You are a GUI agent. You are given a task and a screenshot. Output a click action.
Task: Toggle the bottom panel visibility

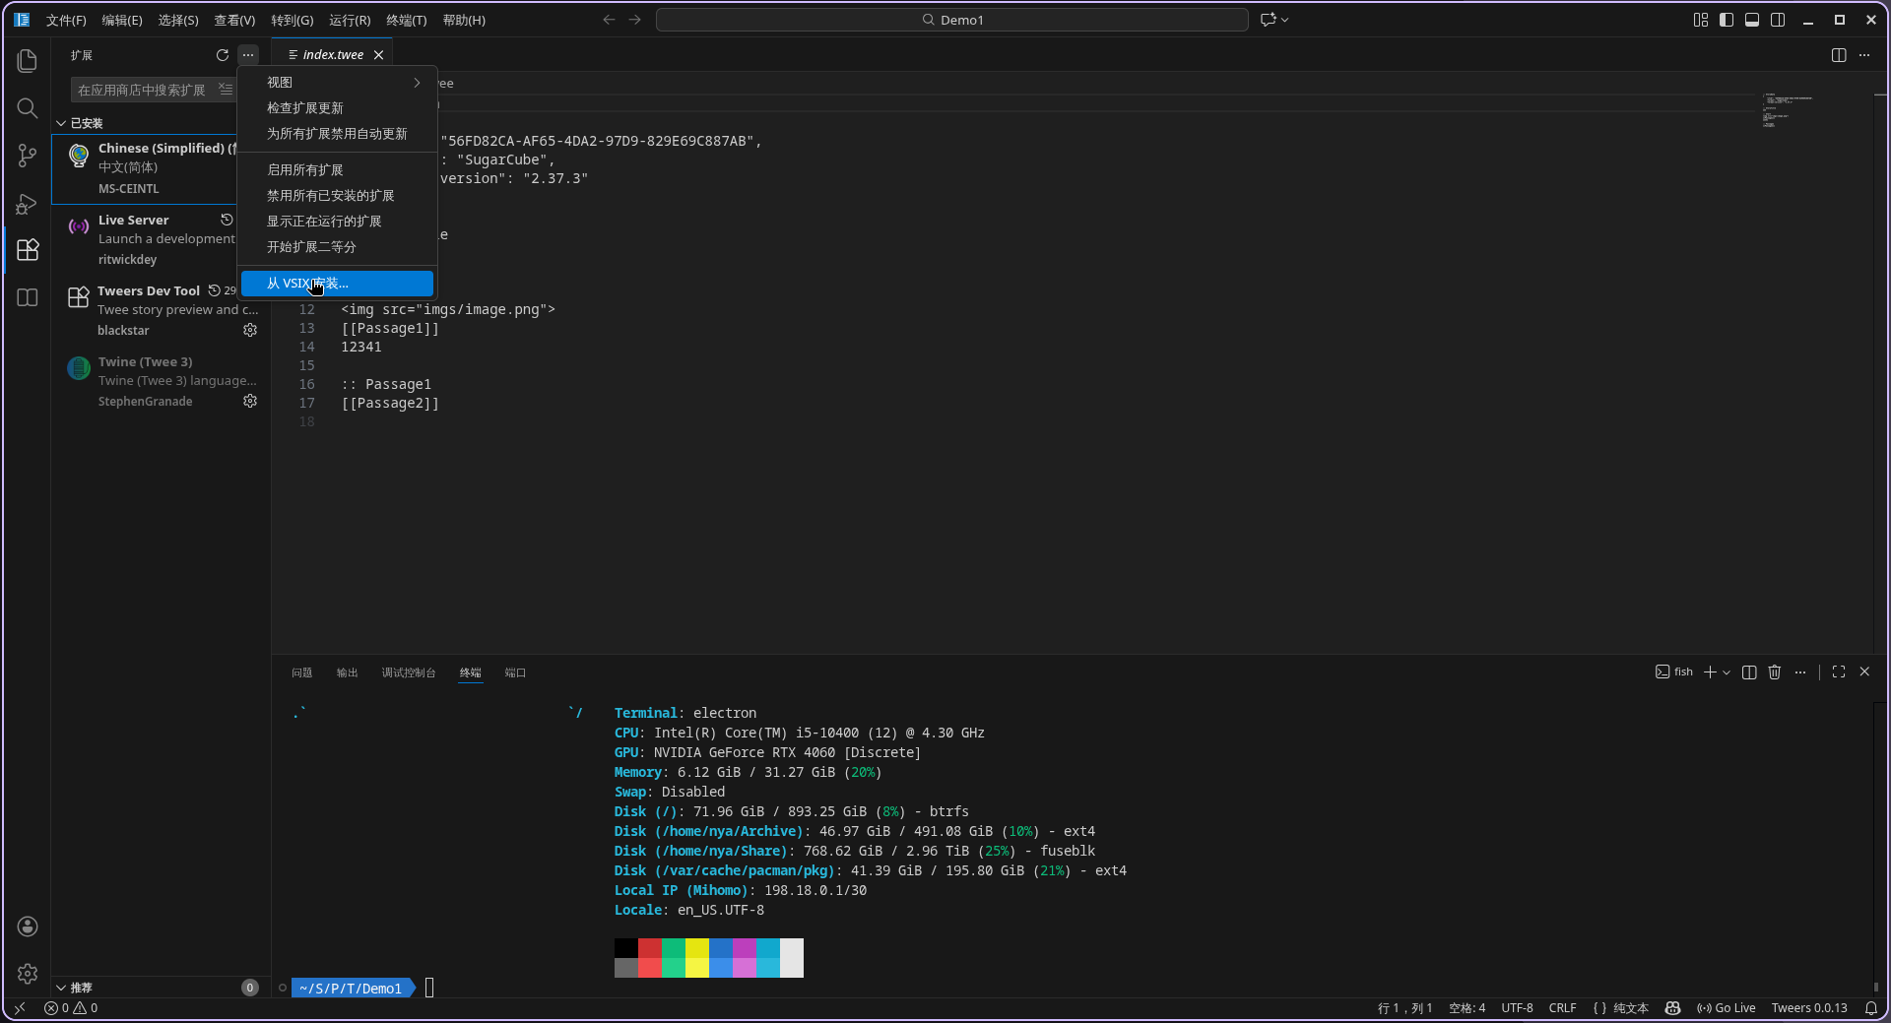click(x=1752, y=20)
